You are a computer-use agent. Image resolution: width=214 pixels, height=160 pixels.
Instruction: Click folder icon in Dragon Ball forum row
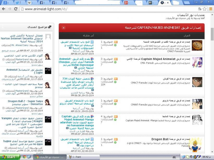click(x=116, y=139)
